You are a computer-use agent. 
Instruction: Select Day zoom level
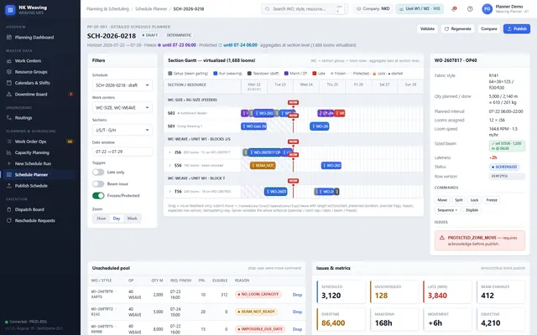pos(117,219)
